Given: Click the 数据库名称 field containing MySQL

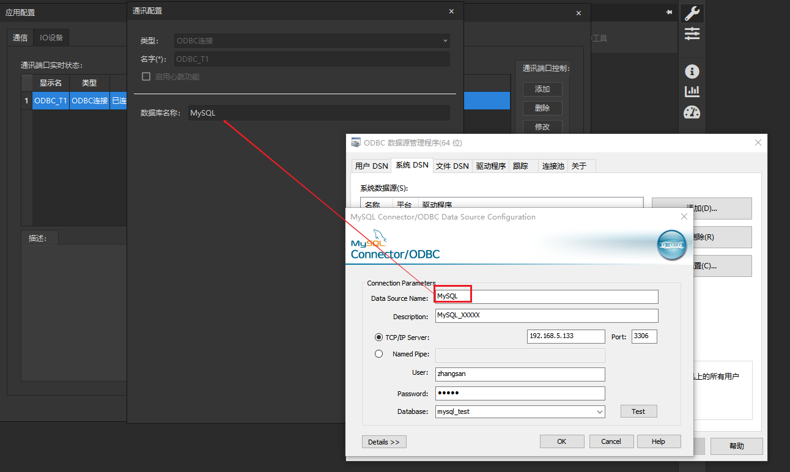Looking at the screenshot, I should [319, 113].
